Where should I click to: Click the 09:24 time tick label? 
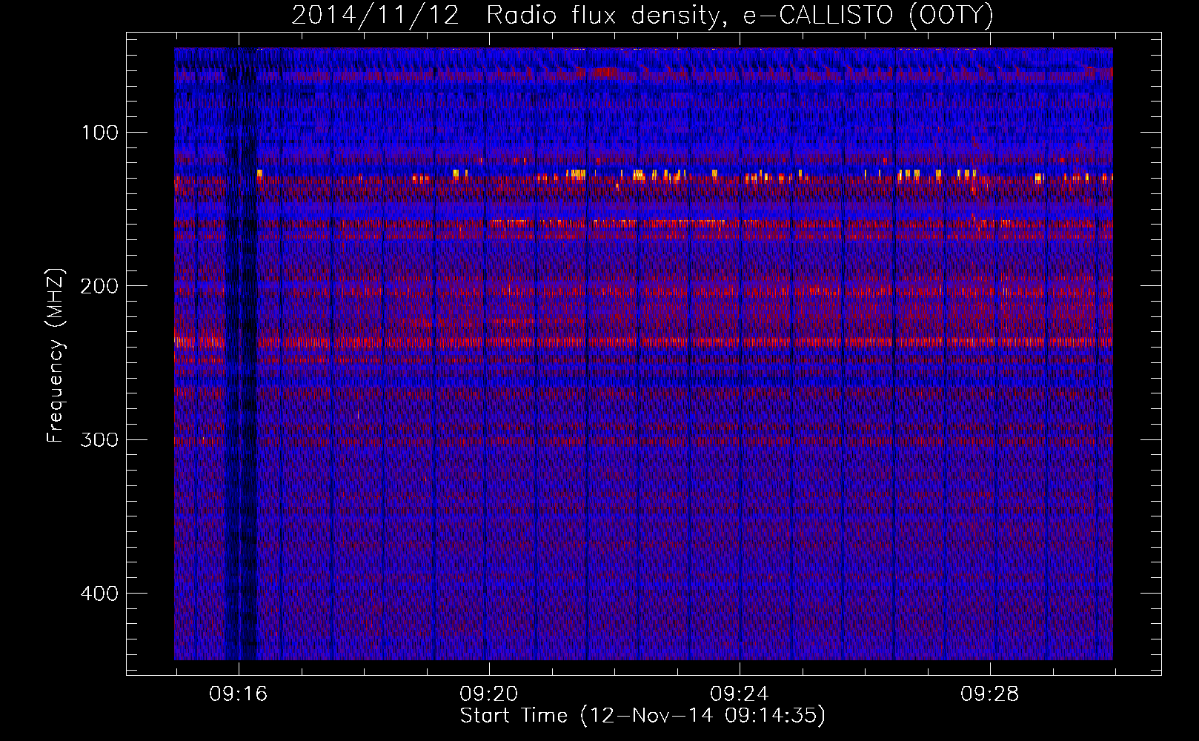click(x=740, y=694)
